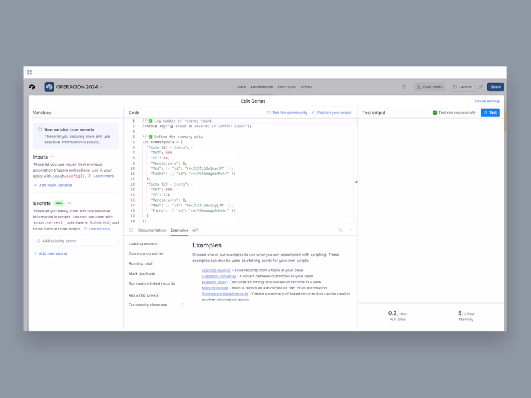Screen dimensions: 531x398
Task: Select Running total in examples sidebar
Action: pyautogui.click(x=141, y=263)
